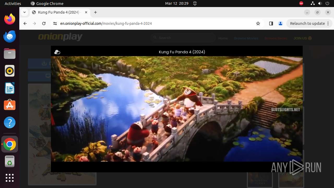Viewport: 334px width, 188px height.
Task: Click the notification bell icon
Action: [195, 3]
